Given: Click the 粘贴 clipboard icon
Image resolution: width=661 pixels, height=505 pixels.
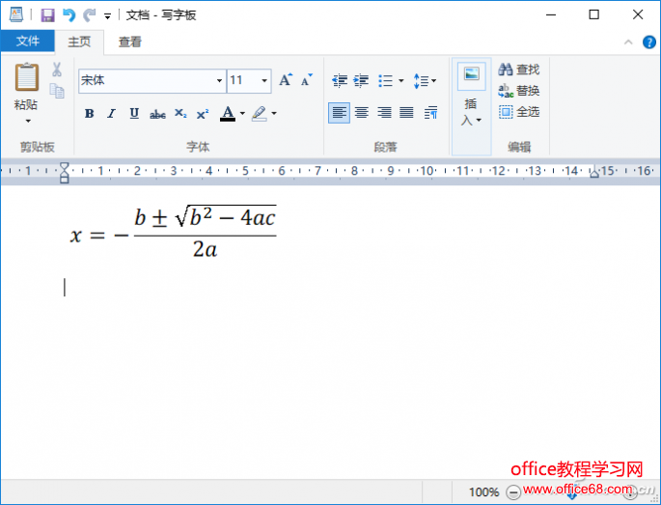Looking at the screenshot, I should point(27,77).
